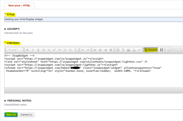Redo the last edit
The width and height of the screenshot is (183, 121).
[88, 50]
